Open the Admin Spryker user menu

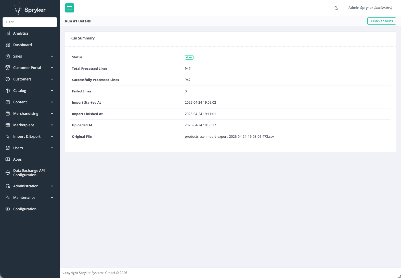[370, 8]
